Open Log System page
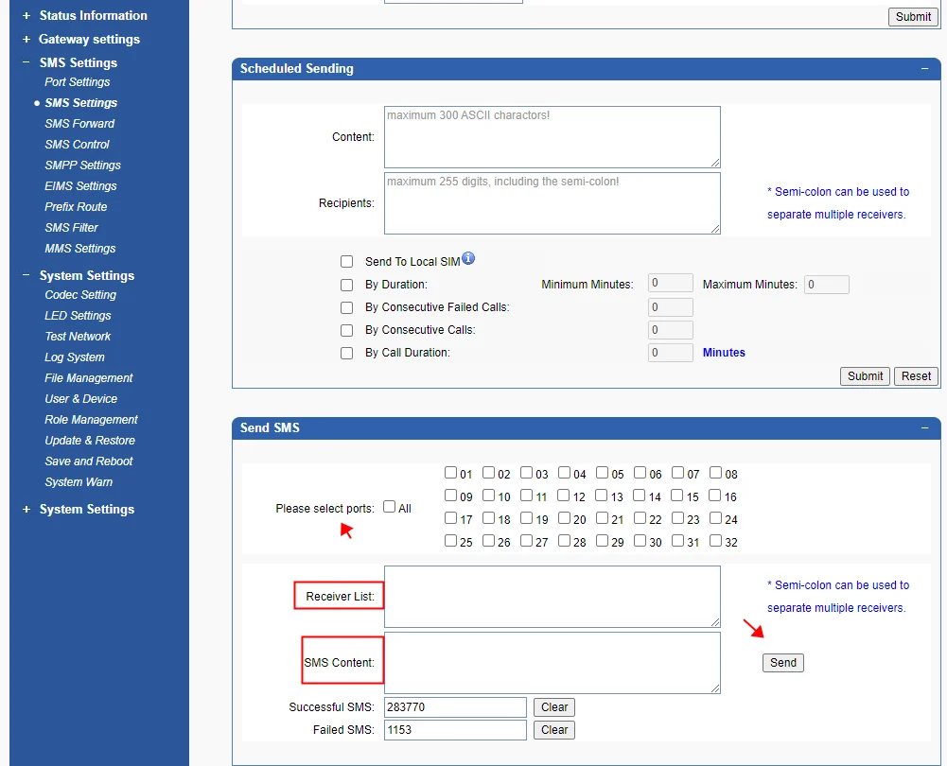The width and height of the screenshot is (947, 766). coord(75,357)
